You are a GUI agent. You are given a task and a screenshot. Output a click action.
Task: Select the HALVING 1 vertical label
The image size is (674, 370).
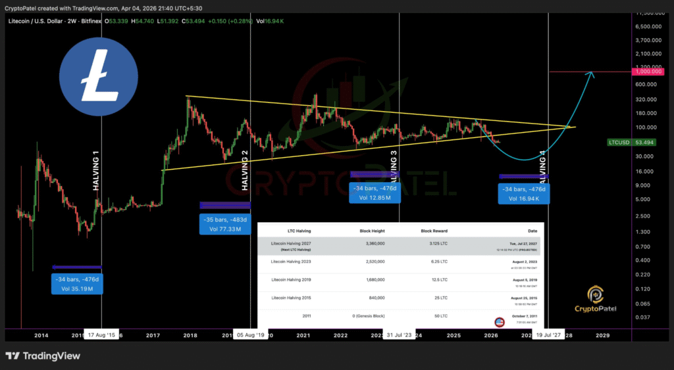click(x=96, y=171)
